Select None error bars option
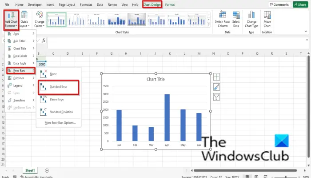 pos(59,74)
